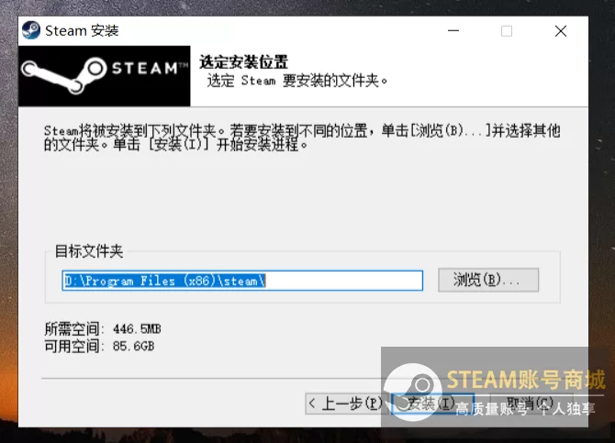Click the instruction paragraph starting Steam将被安装到

[302, 138]
